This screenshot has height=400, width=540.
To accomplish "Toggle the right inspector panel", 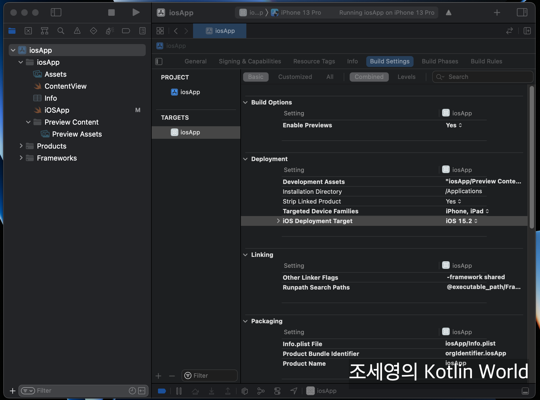I will (522, 13).
